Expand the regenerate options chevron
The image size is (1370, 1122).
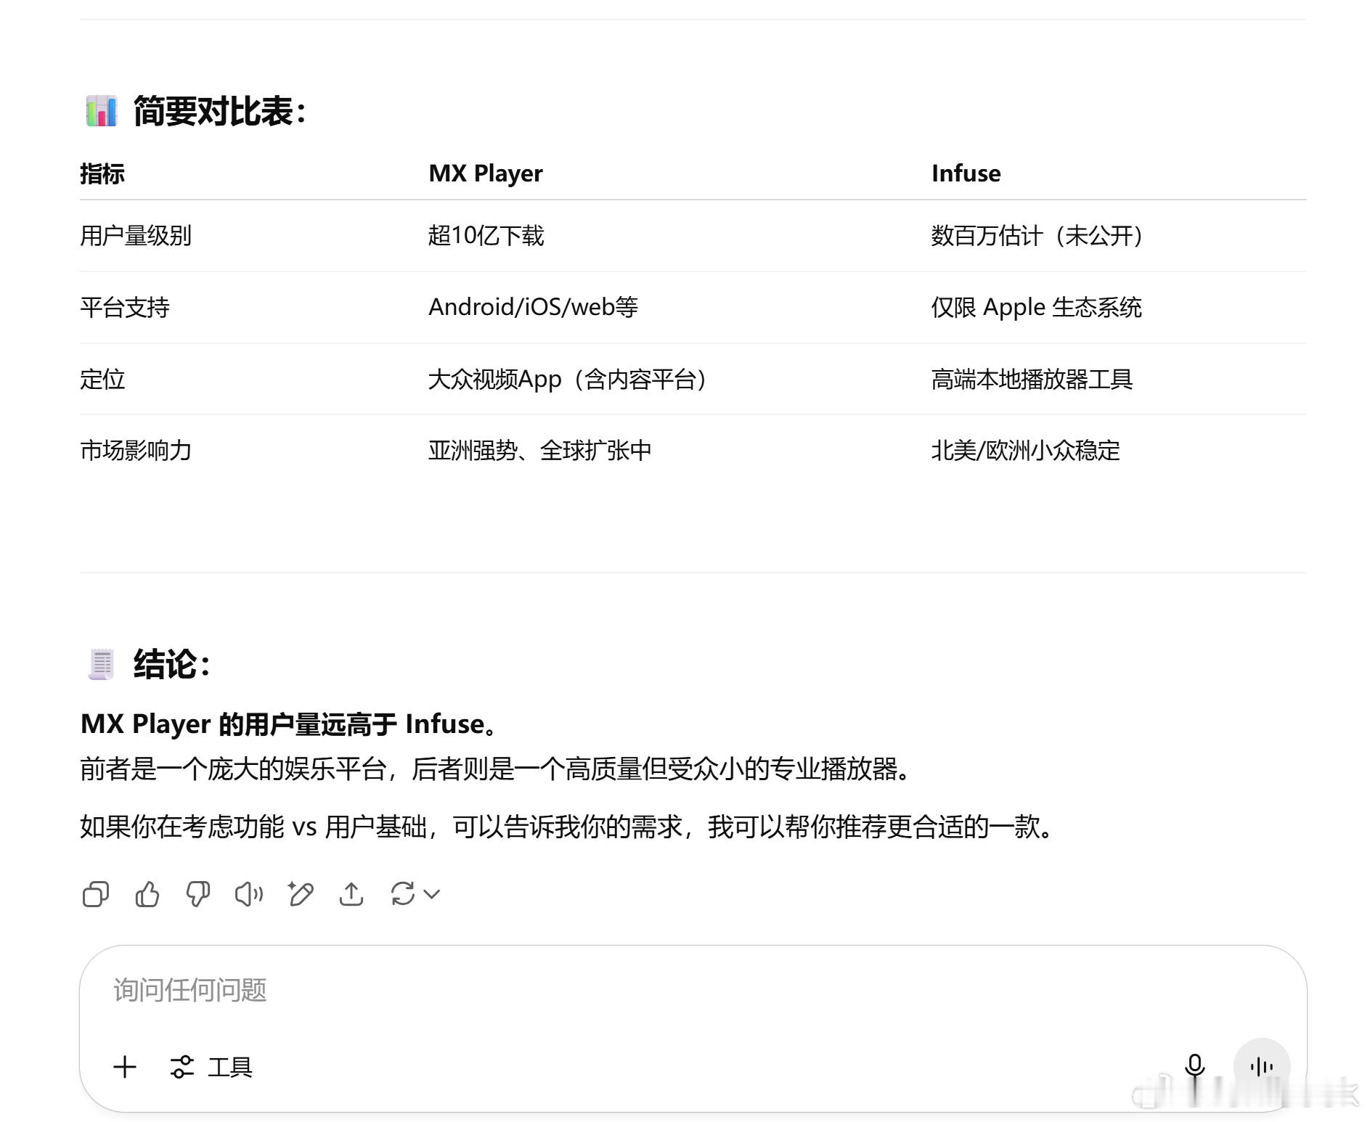coord(432,894)
